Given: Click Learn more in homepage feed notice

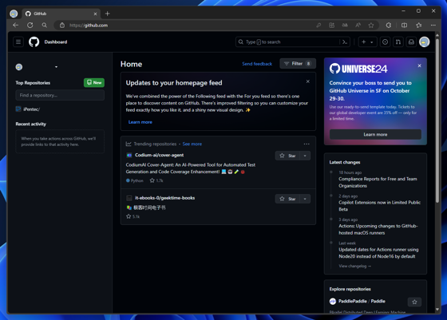Looking at the screenshot, I should [140, 122].
